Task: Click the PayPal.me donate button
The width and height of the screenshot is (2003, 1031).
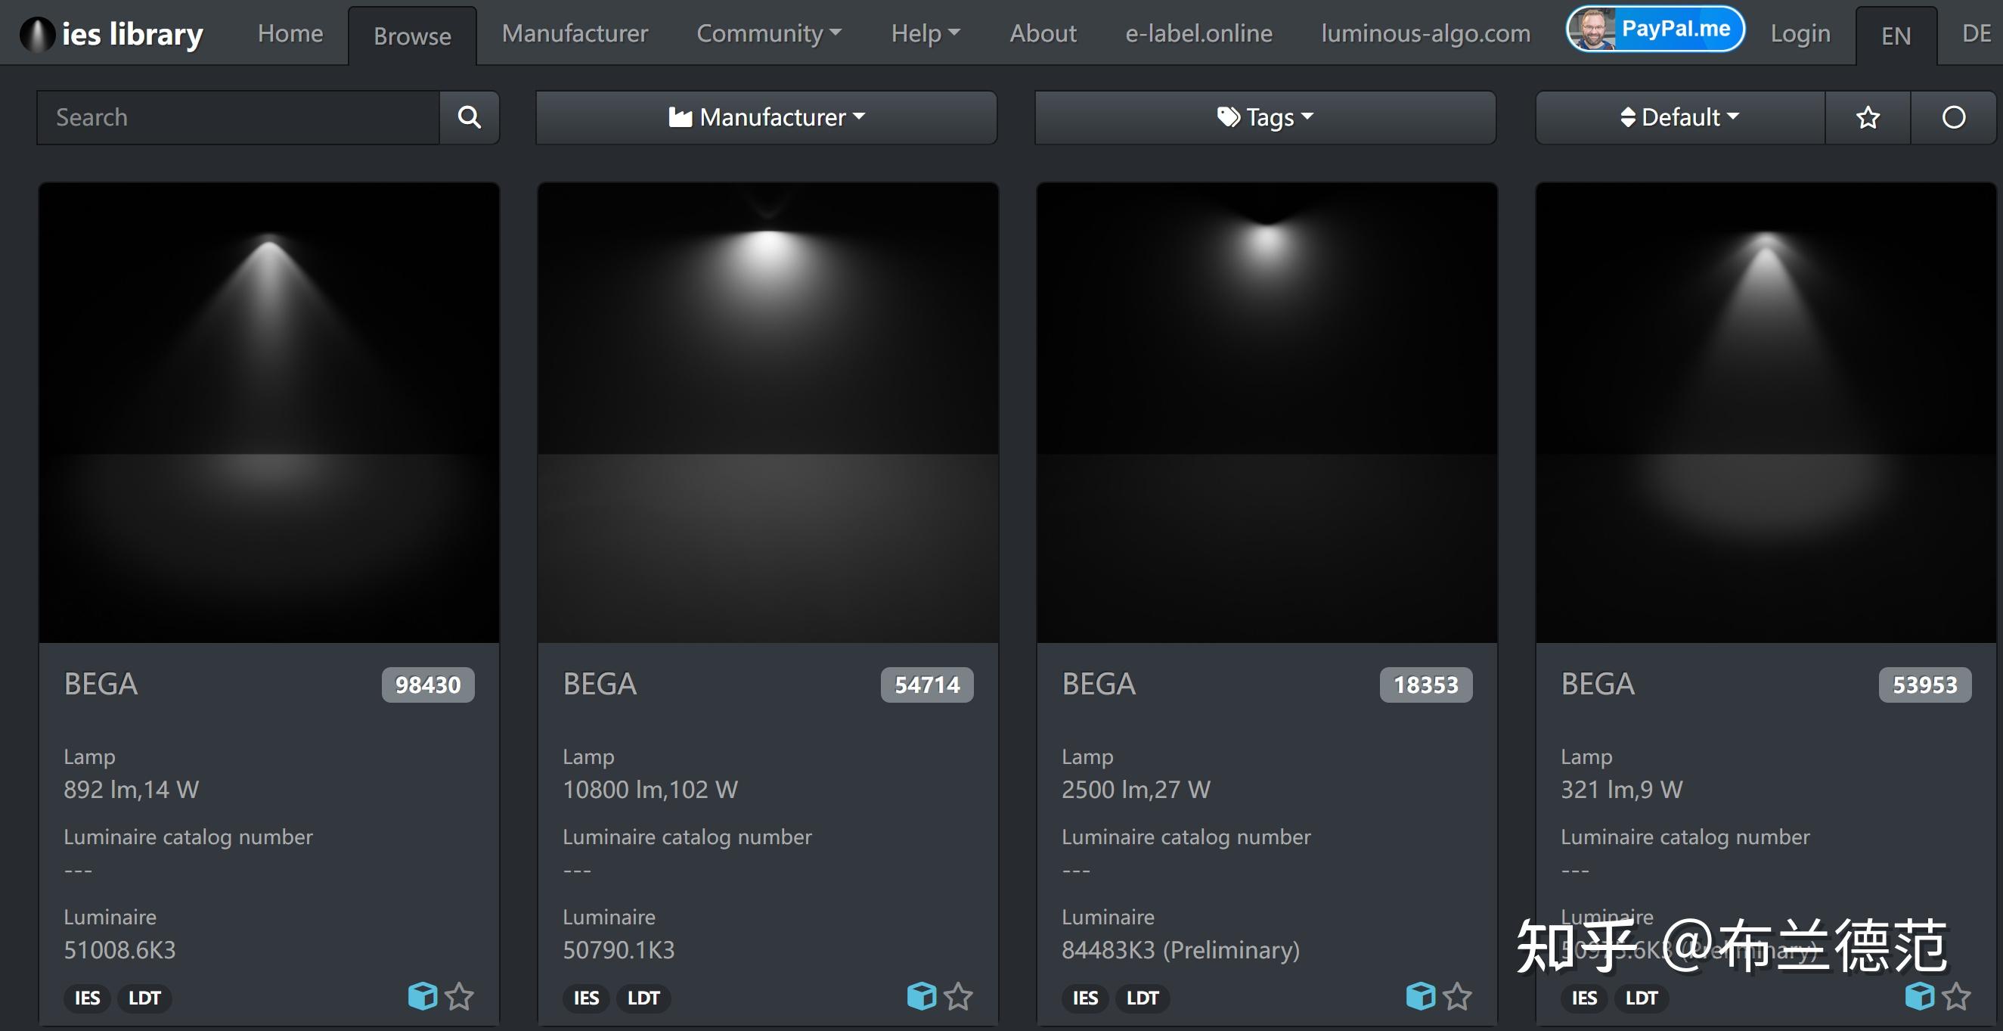Action: click(x=1655, y=29)
